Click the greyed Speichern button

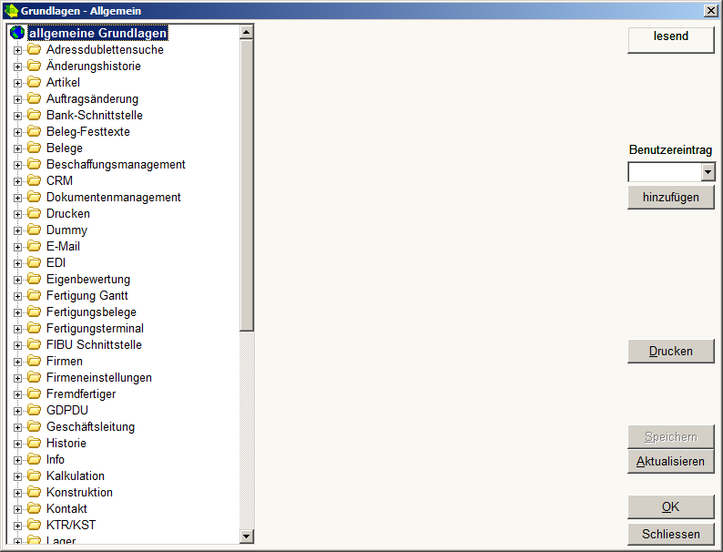(x=671, y=436)
